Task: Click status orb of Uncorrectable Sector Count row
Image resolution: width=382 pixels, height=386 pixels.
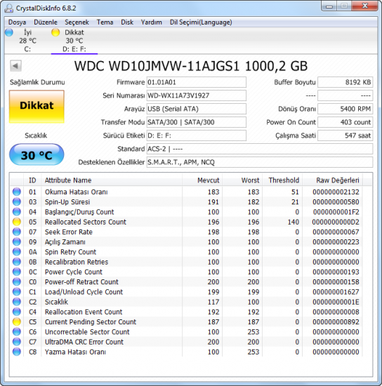Action: point(17,332)
